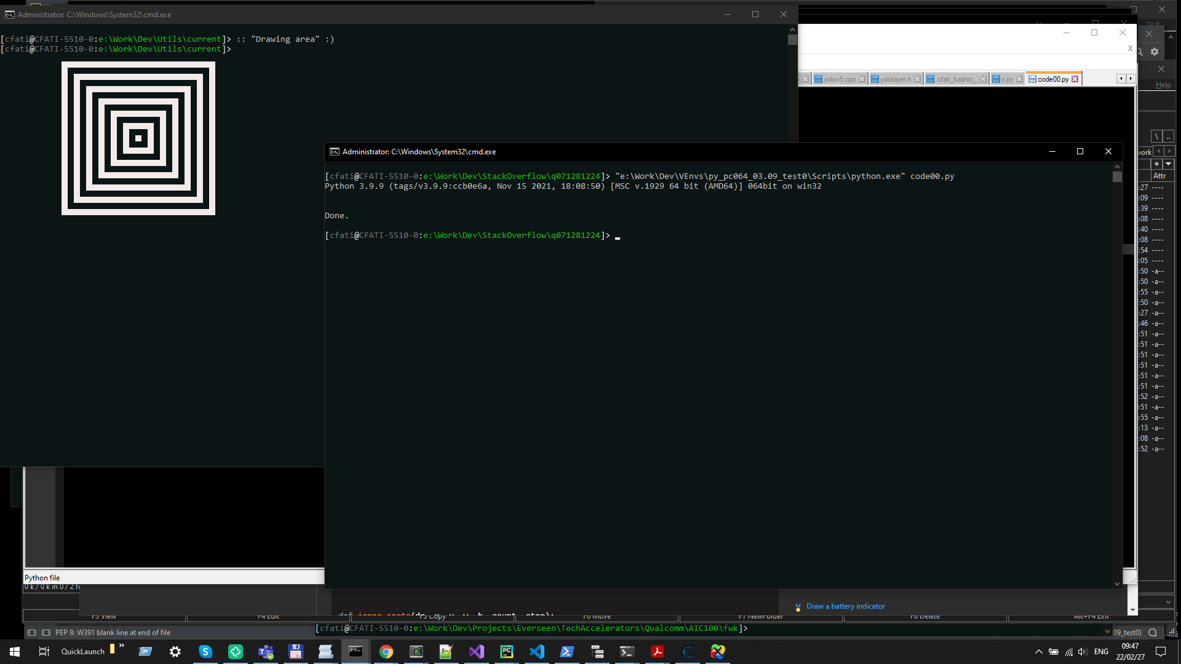Open the floppy disk app on taskbar
The height and width of the screenshot is (664, 1181).
coord(296,652)
